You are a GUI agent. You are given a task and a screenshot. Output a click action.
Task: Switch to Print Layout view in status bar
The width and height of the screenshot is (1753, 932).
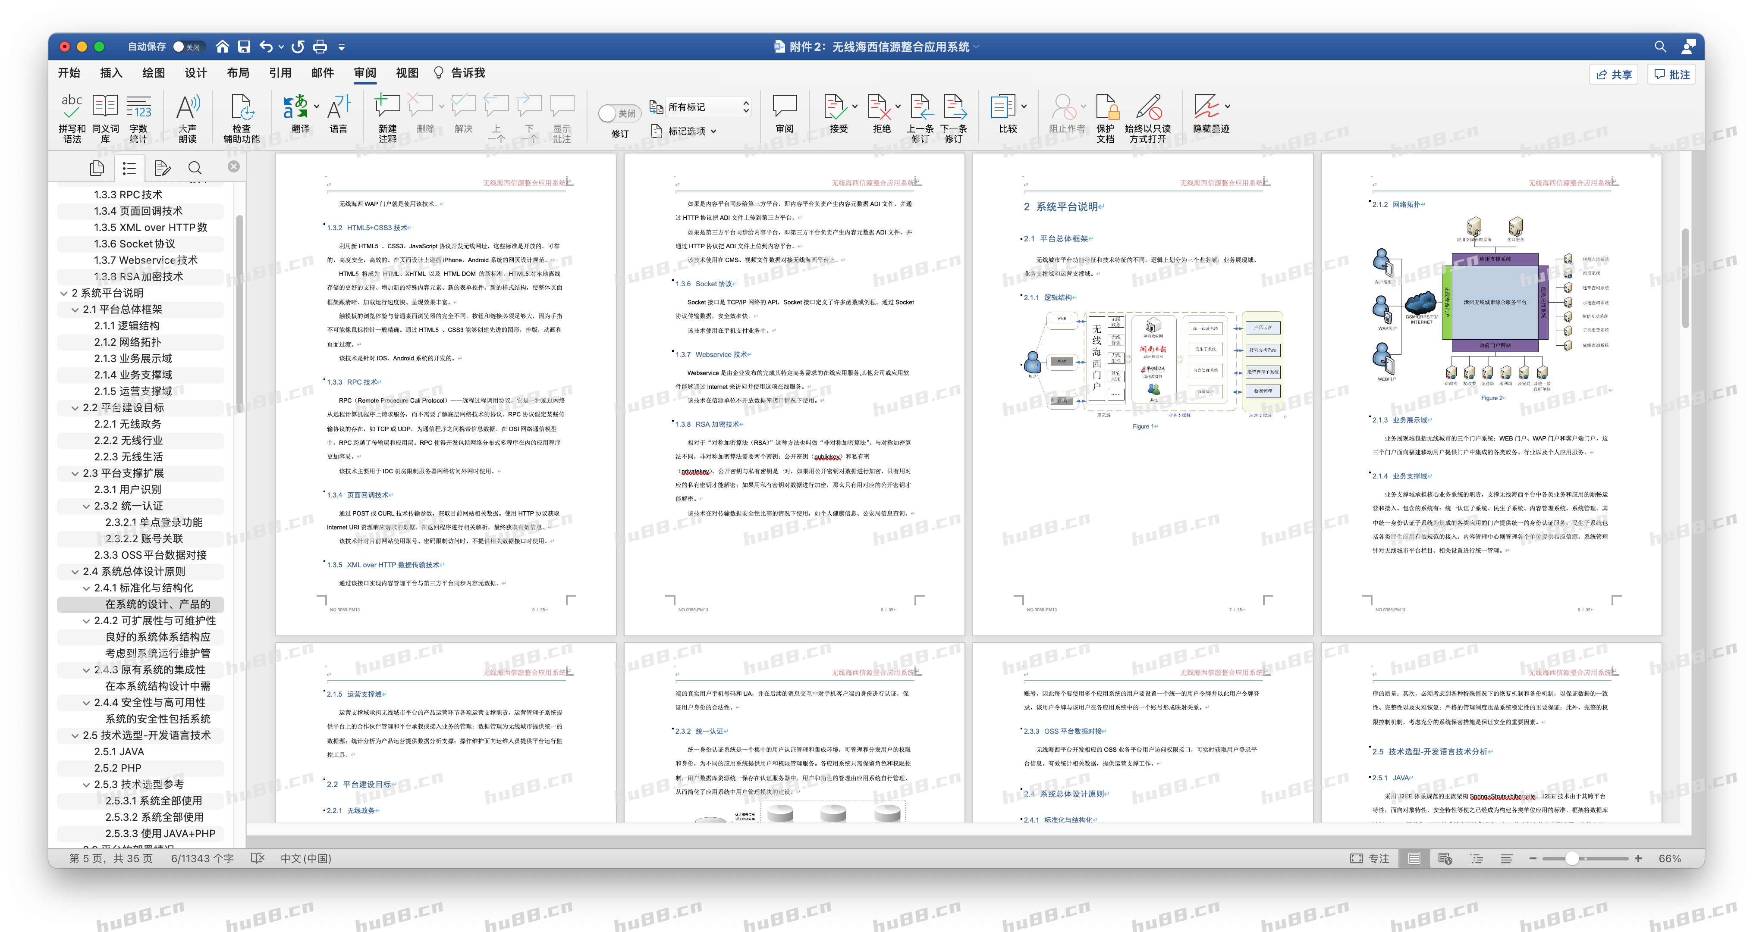(x=1414, y=859)
